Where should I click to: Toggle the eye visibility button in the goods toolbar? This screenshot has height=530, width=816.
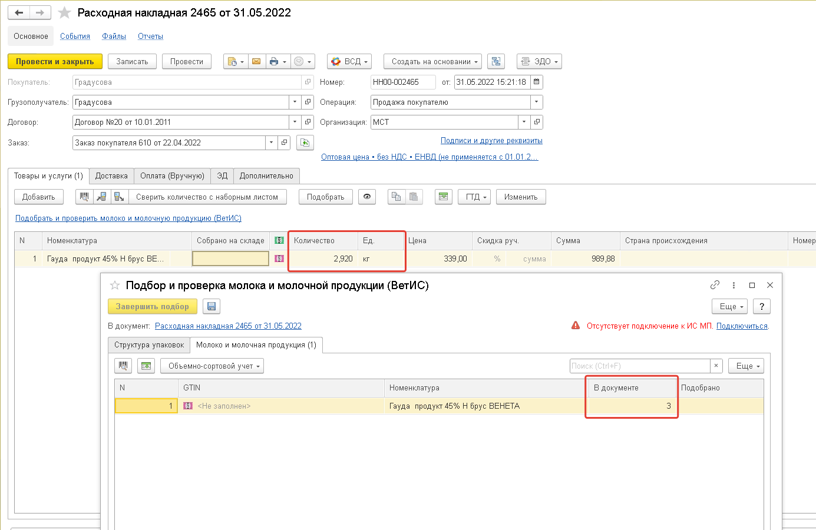367,197
